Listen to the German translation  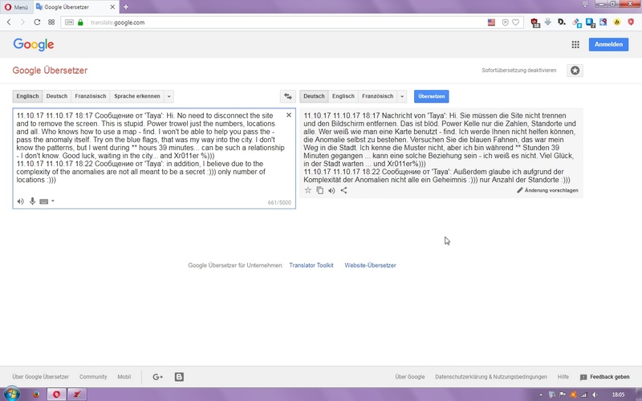pyautogui.click(x=331, y=190)
